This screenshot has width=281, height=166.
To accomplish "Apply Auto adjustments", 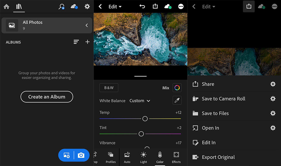I will (127, 157).
